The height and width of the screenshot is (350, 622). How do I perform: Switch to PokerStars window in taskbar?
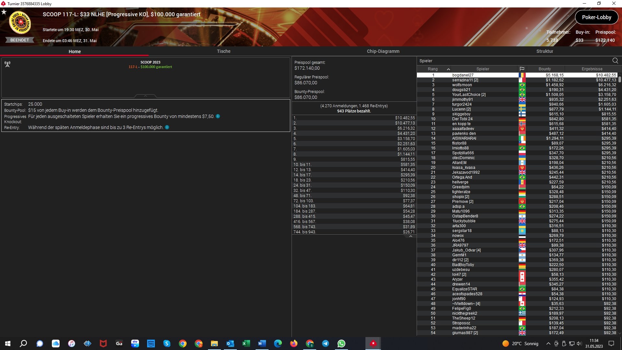coord(373,344)
